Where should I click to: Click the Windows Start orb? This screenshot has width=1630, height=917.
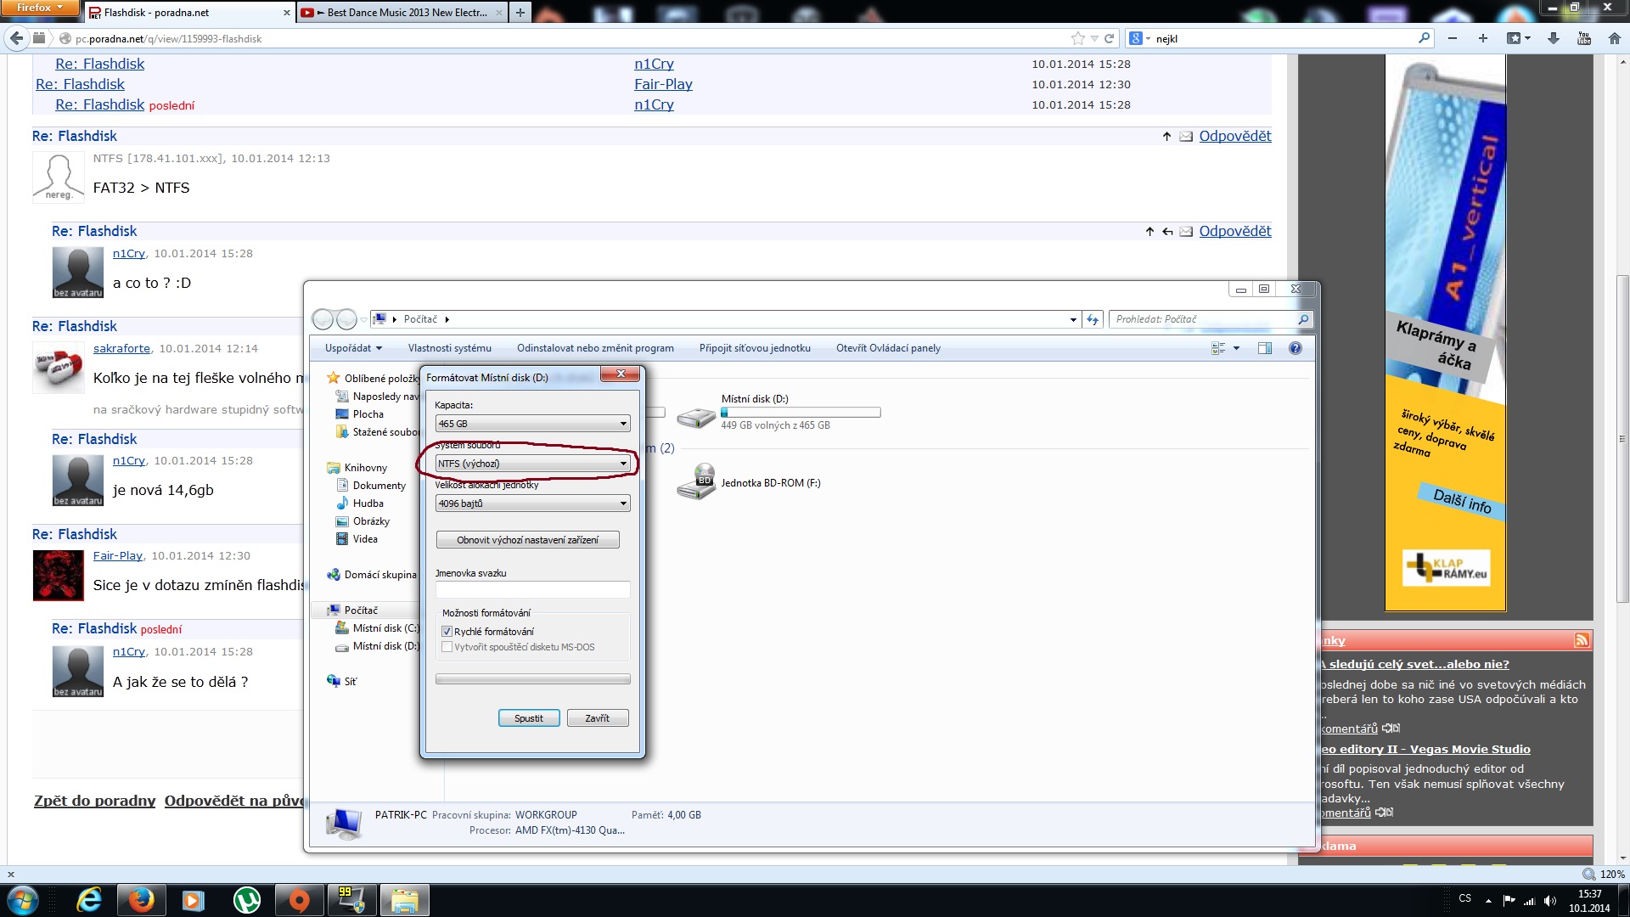point(22,900)
